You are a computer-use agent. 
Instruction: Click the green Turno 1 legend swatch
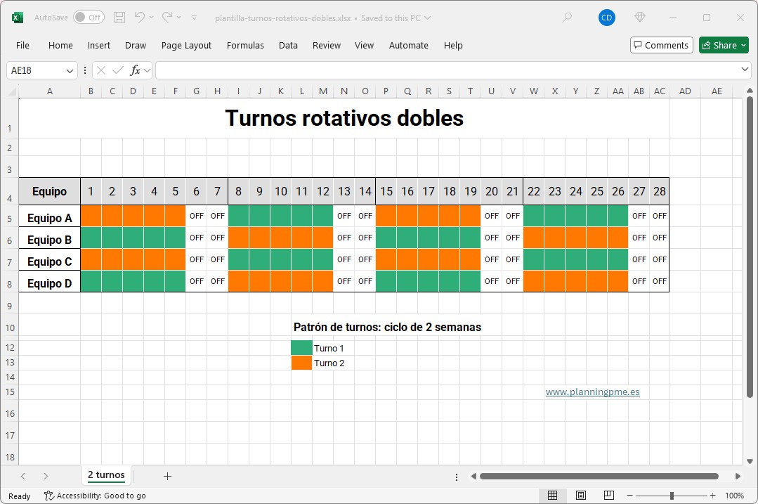point(301,348)
